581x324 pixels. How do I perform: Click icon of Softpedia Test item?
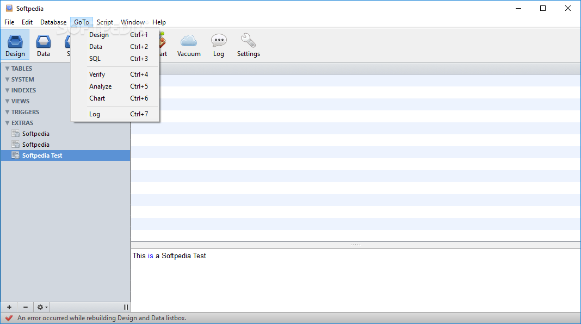pos(16,155)
